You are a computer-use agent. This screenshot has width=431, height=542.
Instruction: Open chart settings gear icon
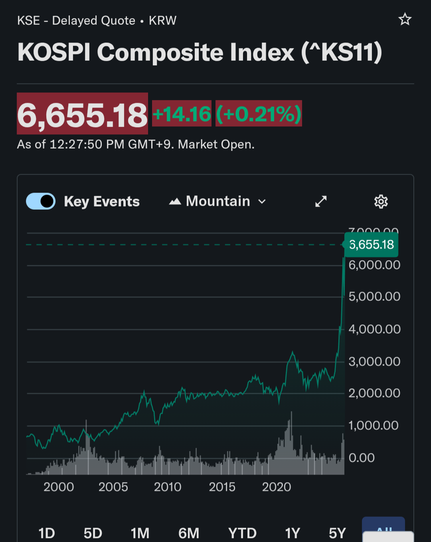pos(381,202)
